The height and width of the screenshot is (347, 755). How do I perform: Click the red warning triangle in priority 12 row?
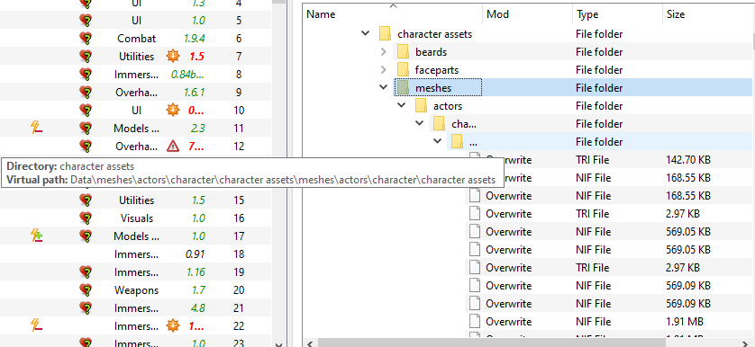click(x=173, y=147)
